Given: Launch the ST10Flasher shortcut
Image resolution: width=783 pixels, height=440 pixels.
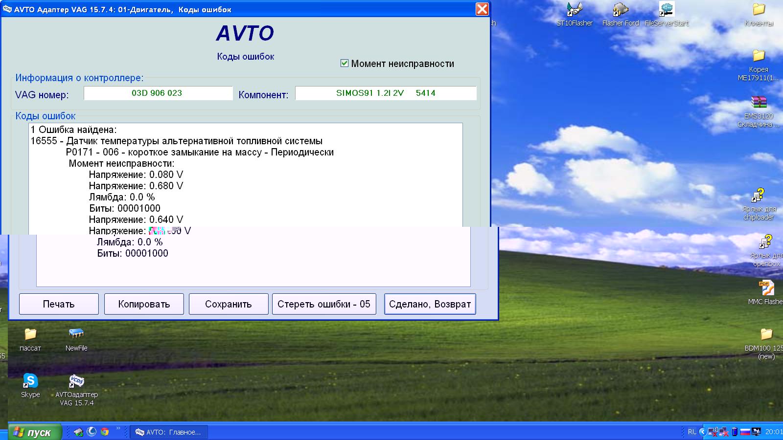Looking at the screenshot, I should click(x=574, y=10).
